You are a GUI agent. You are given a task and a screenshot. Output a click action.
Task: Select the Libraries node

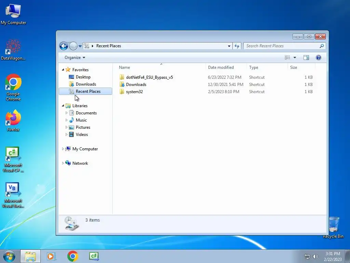pos(80,106)
